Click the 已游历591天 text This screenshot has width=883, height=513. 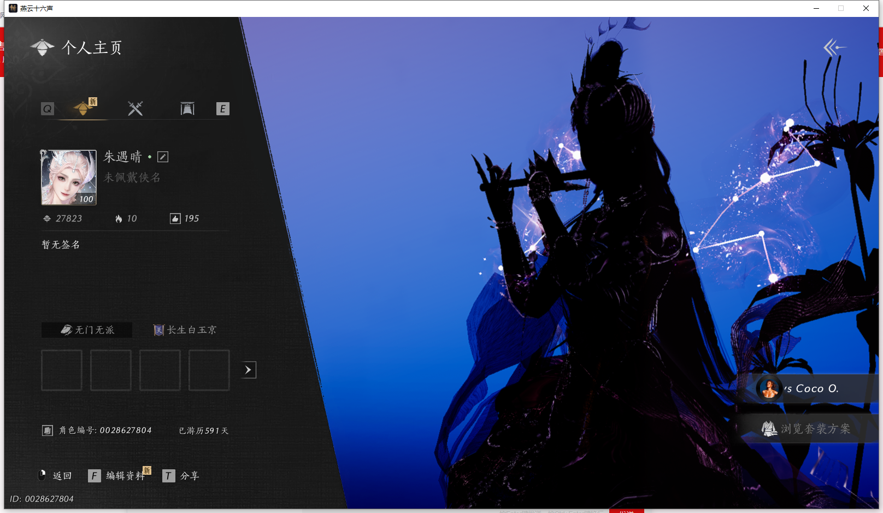tap(204, 431)
